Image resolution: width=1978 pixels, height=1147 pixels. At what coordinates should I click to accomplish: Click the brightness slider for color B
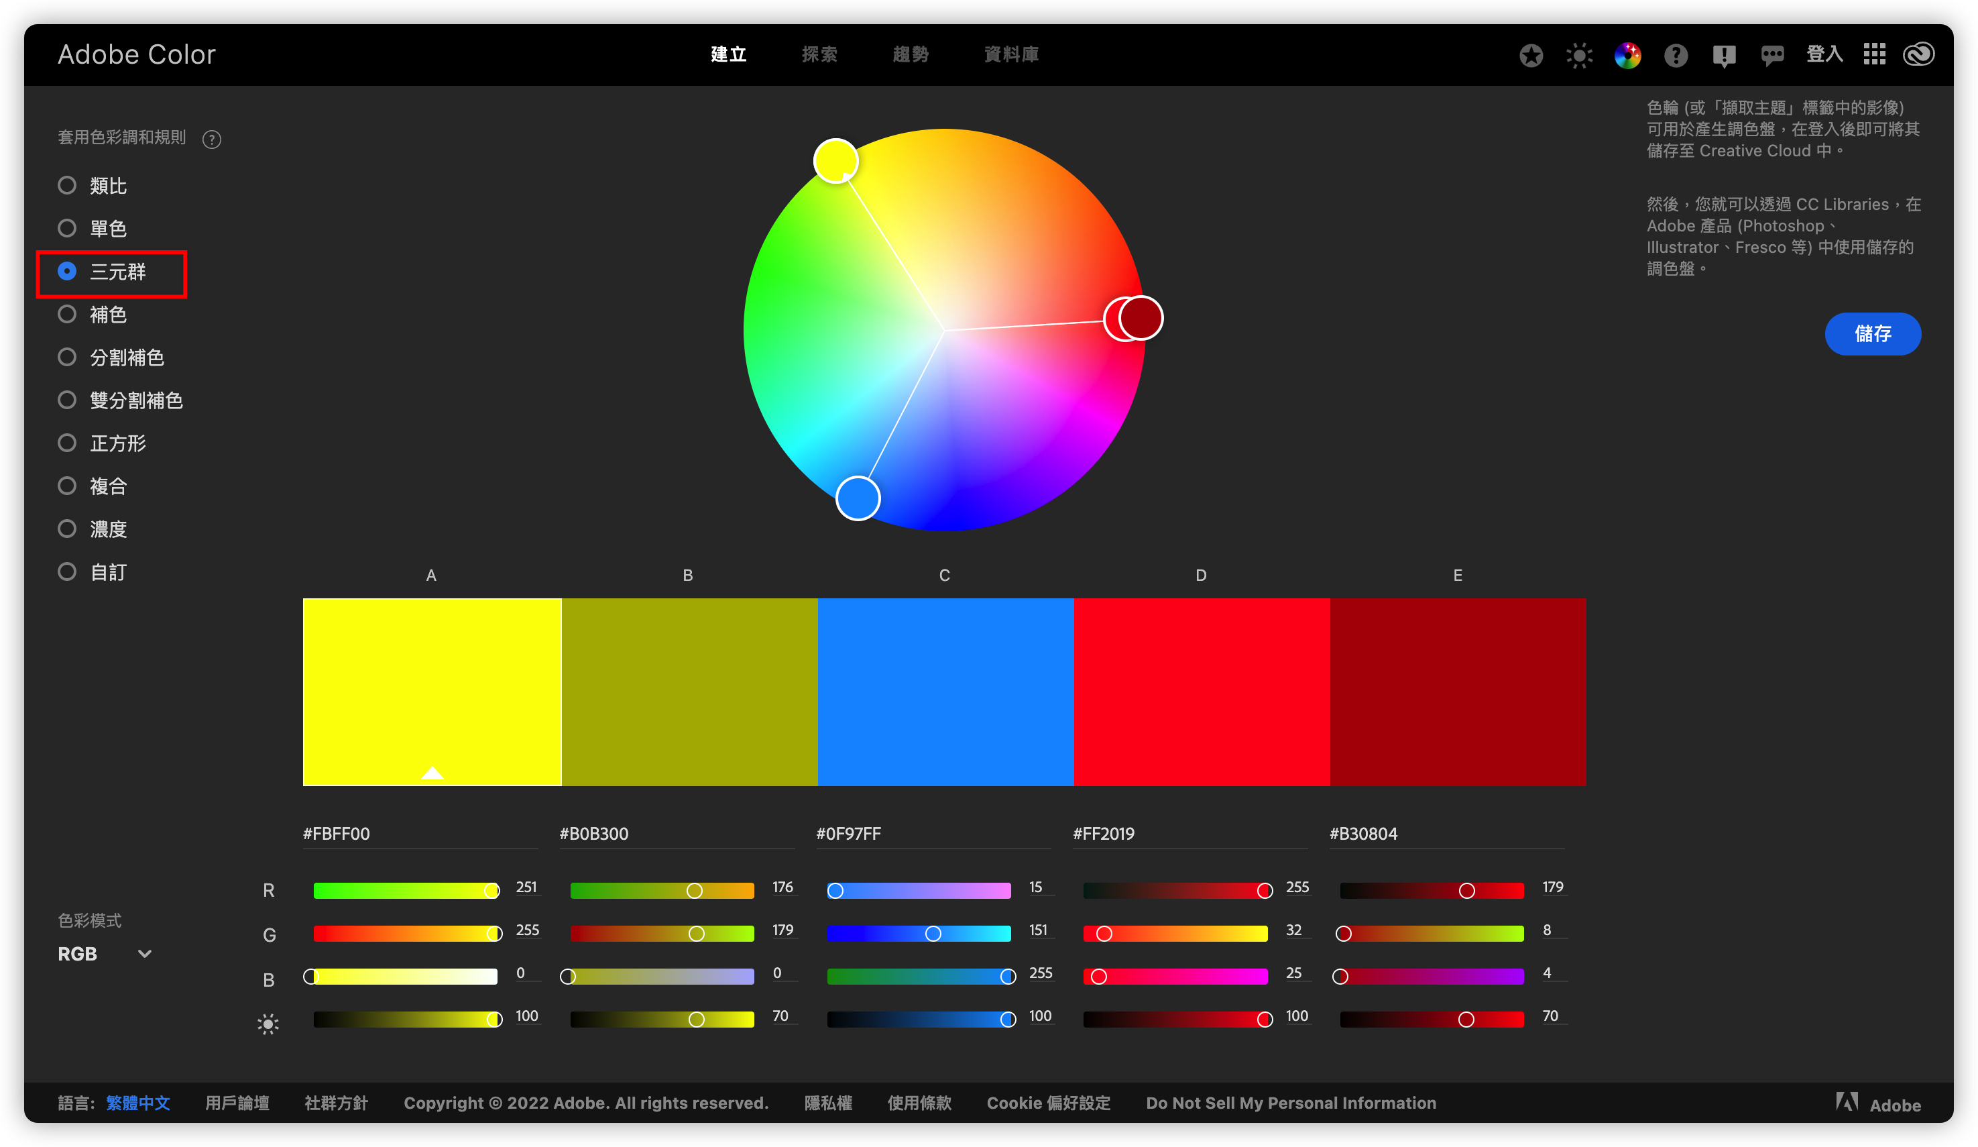tap(662, 1019)
